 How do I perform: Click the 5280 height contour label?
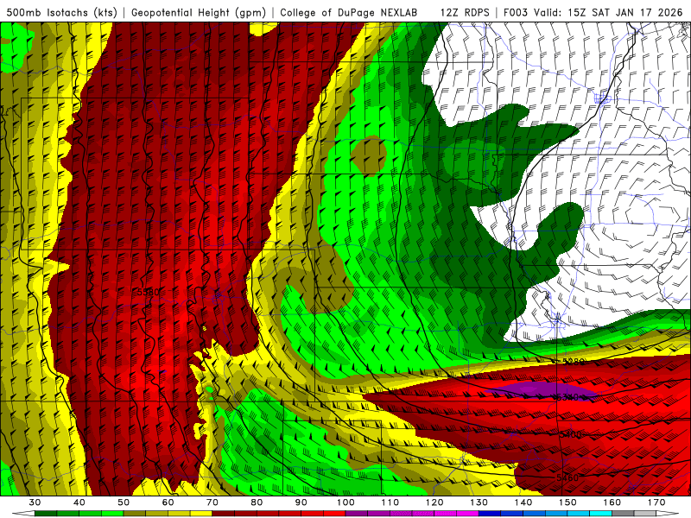pyautogui.click(x=574, y=362)
